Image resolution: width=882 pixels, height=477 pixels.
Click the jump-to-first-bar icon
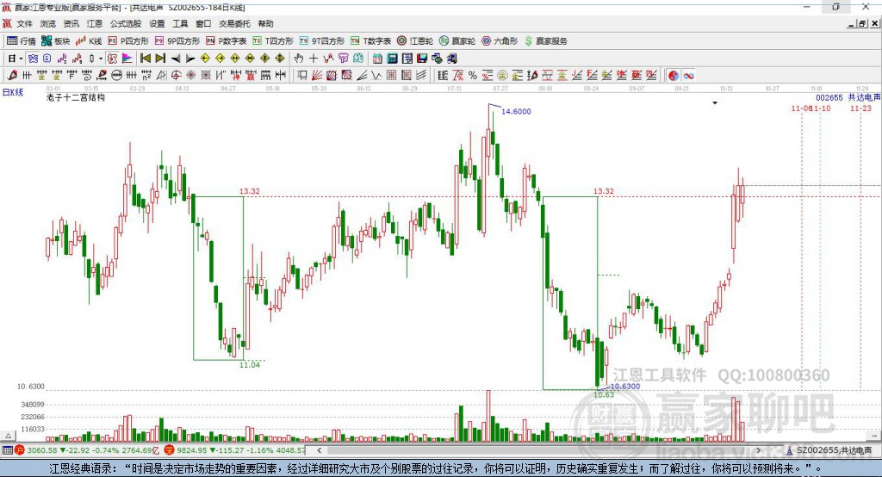click(145, 59)
